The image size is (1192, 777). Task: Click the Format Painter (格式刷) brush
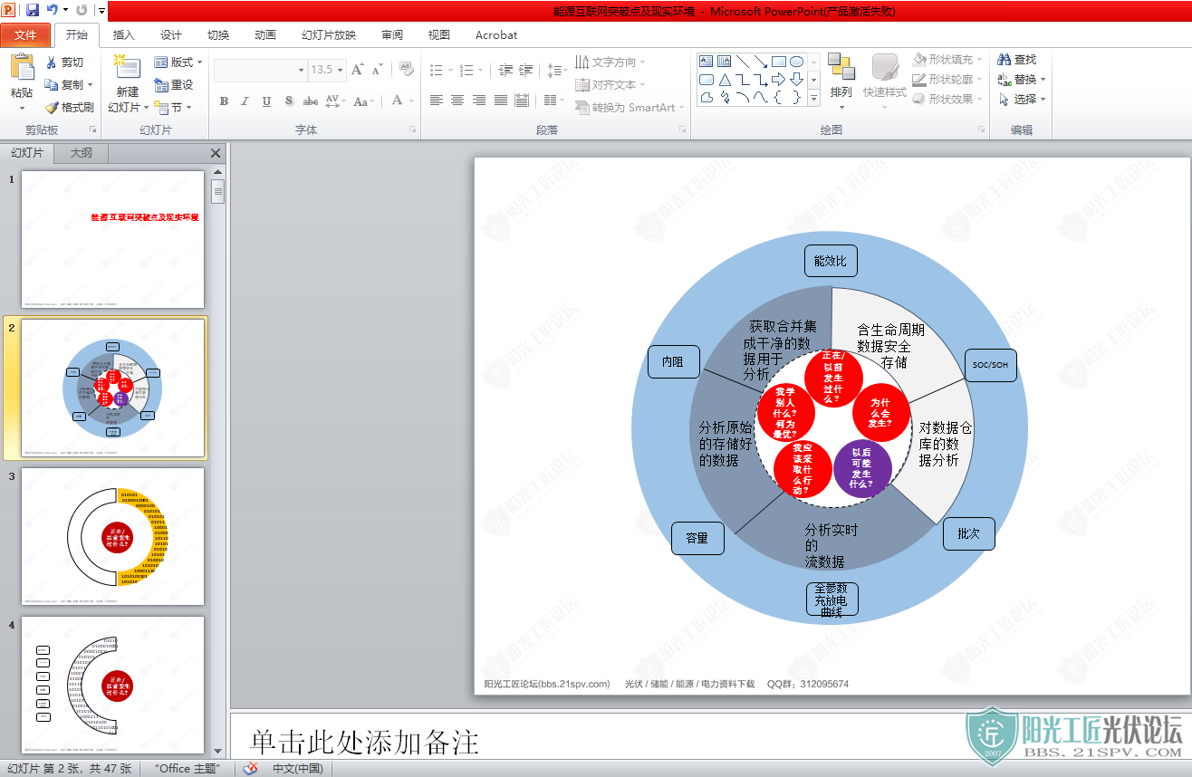(51, 107)
